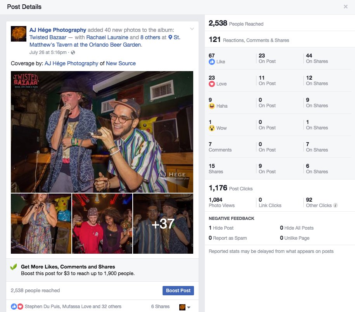The width and height of the screenshot is (355, 312).
Task: Click the NEGATIVE FEEDBACK heading
Action: 231,218
